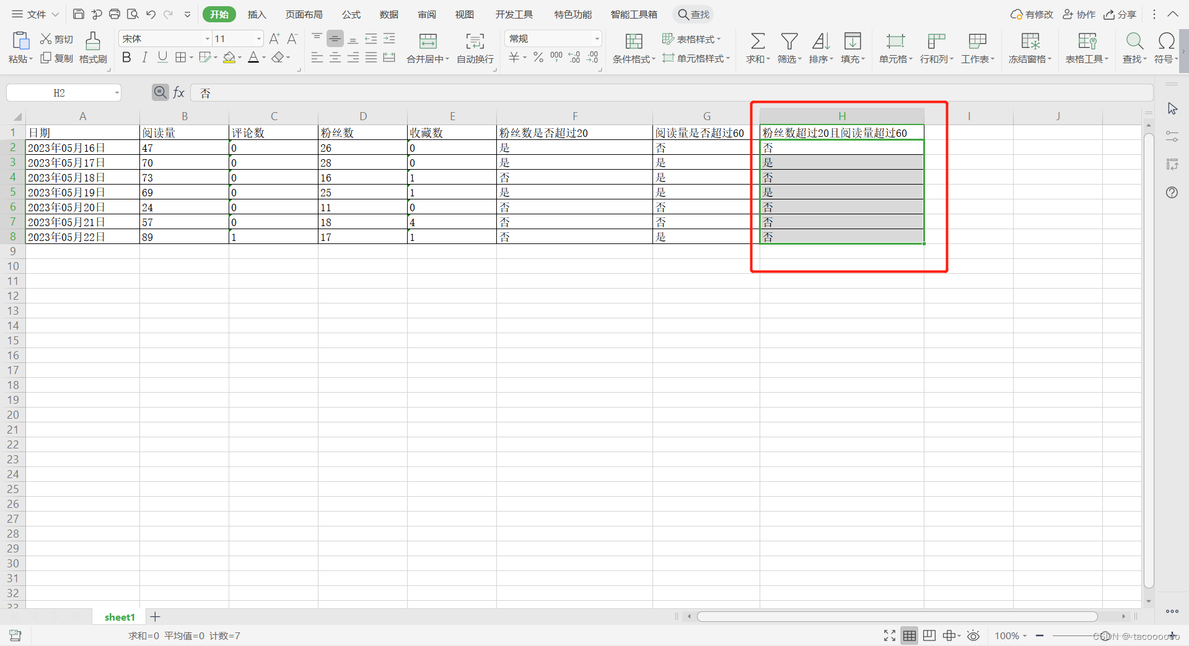
Task: Click 合并居中 merge and center
Action: click(x=428, y=48)
